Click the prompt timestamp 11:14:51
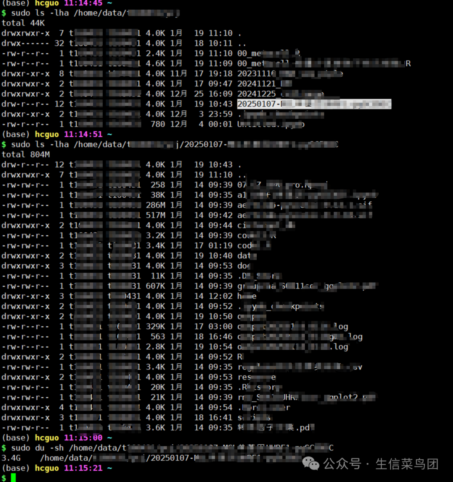This screenshot has width=453, height=482. coord(83,134)
